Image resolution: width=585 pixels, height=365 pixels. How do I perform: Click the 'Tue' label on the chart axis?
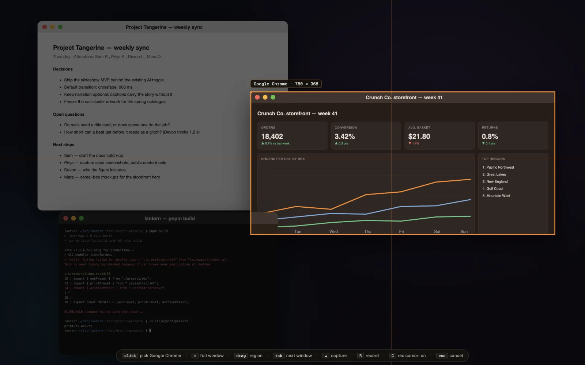coord(298,231)
